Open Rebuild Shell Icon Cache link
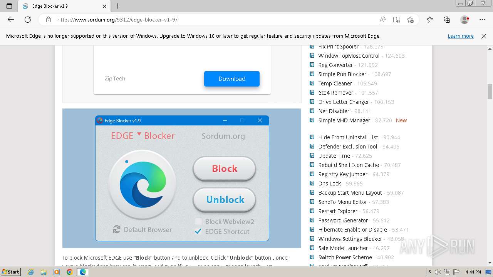493x277 pixels. (349, 165)
